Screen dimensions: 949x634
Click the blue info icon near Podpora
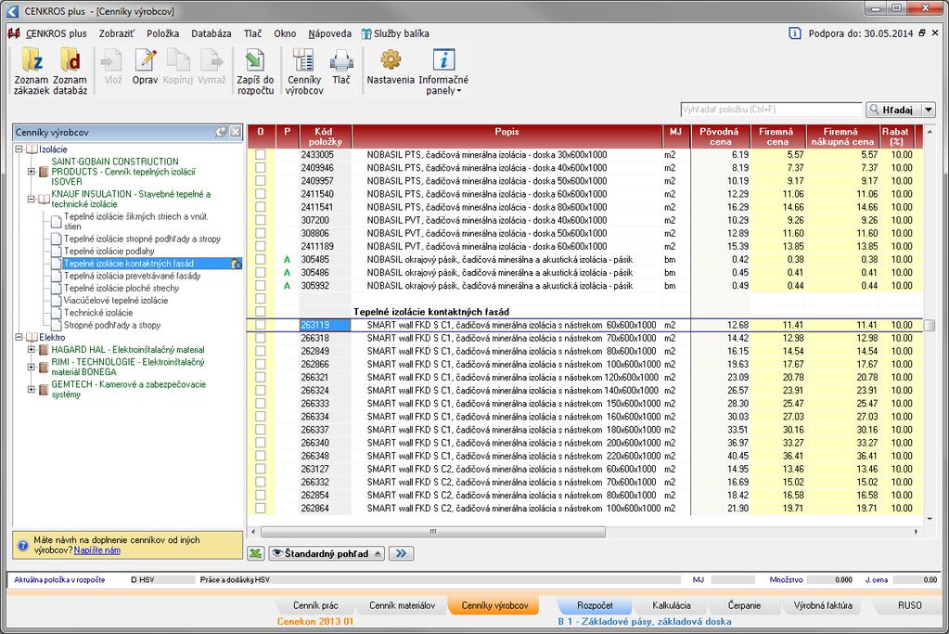tap(795, 33)
